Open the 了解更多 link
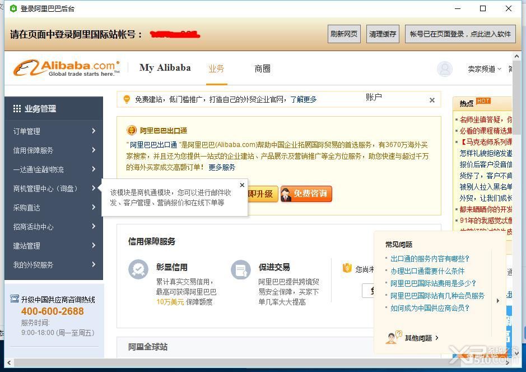526x372 pixels. [304, 99]
